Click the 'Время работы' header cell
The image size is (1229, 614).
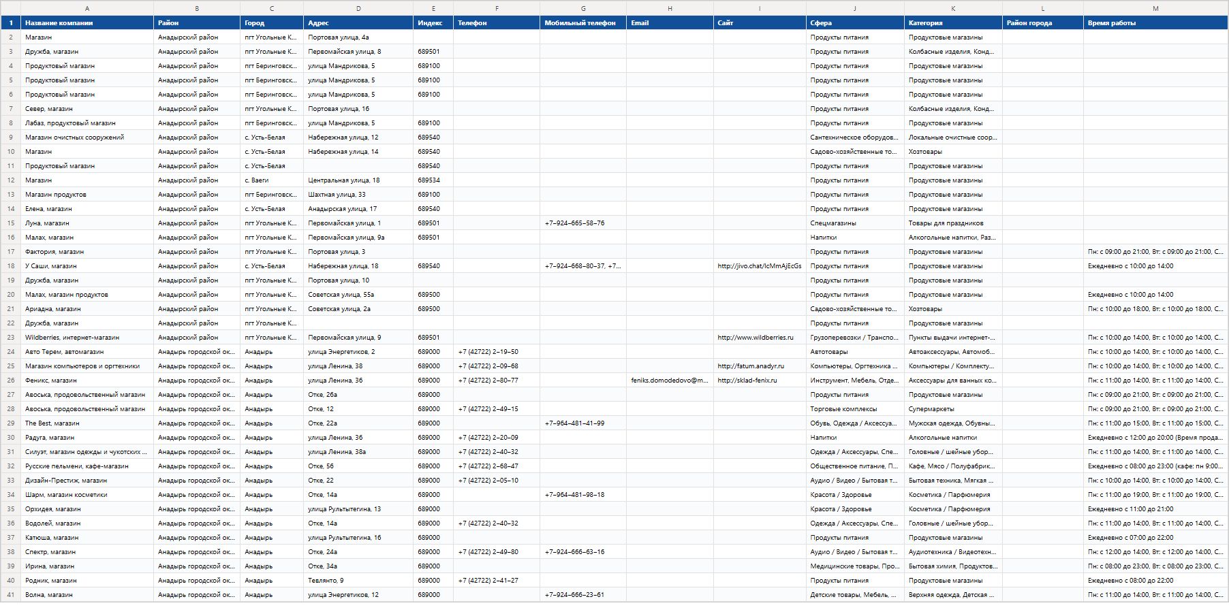pyautogui.click(x=1155, y=23)
